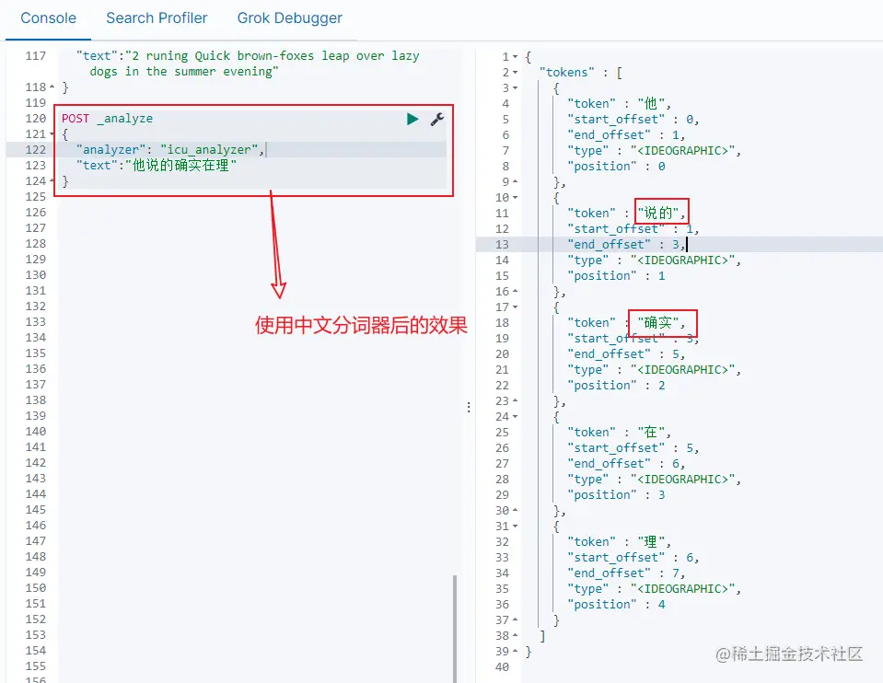The height and width of the screenshot is (683, 883).
Task: Collapse third token object at line 17
Action: (x=515, y=307)
